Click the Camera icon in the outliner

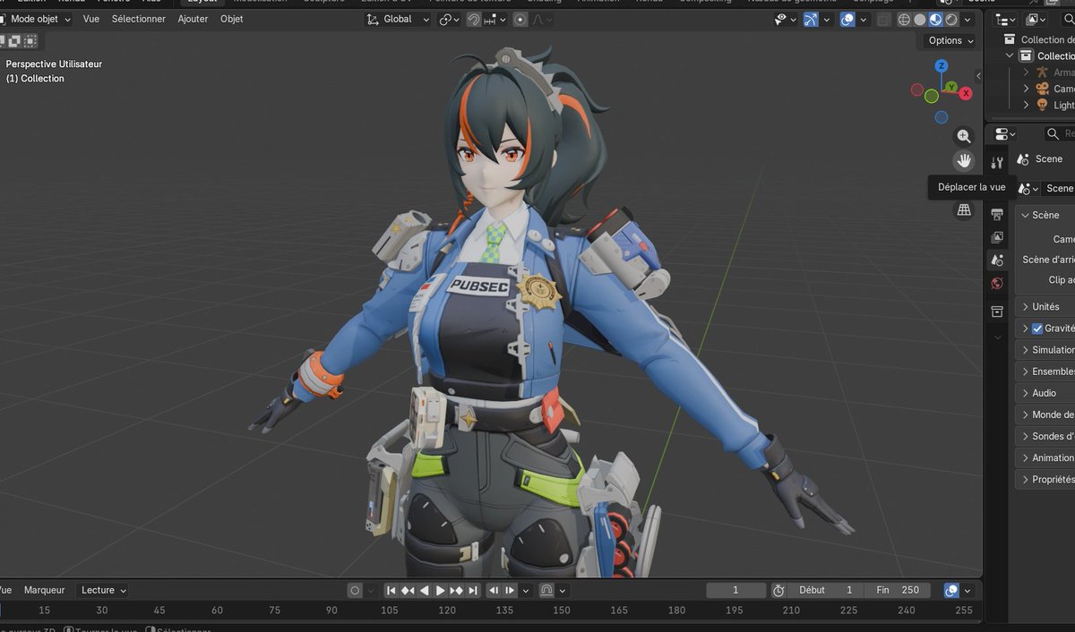click(x=1042, y=89)
